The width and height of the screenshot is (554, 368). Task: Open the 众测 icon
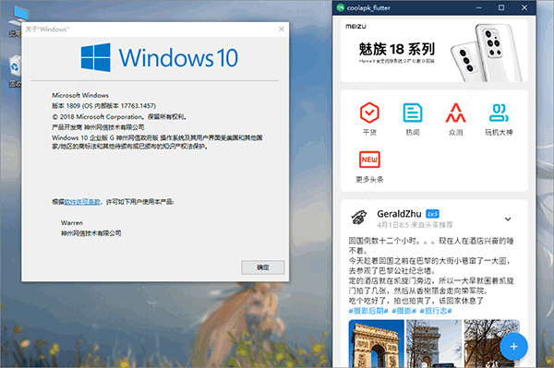[x=455, y=113]
